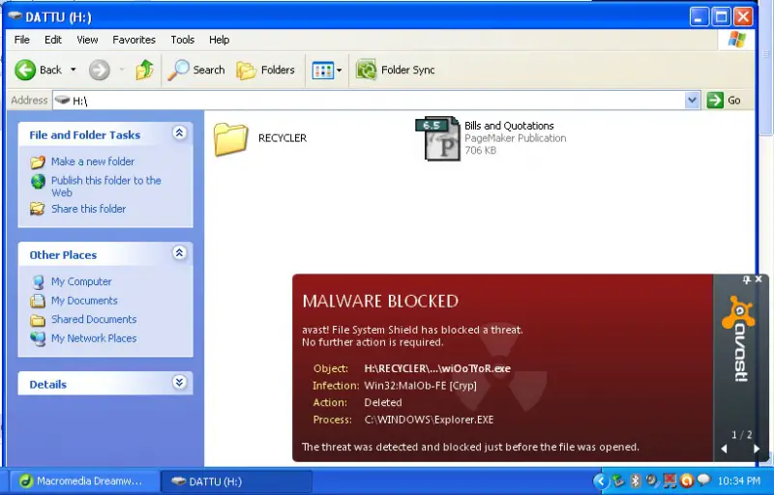Select the RECYCLER folder icon
The width and height of the screenshot is (774, 495).
[x=231, y=139]
